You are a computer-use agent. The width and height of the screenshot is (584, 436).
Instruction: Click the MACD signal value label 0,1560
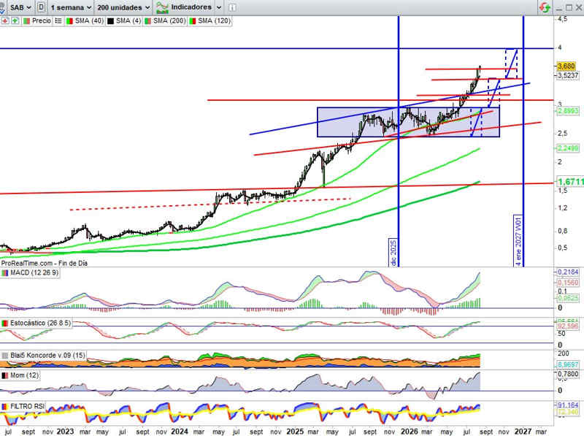click(x=568, y=283)
